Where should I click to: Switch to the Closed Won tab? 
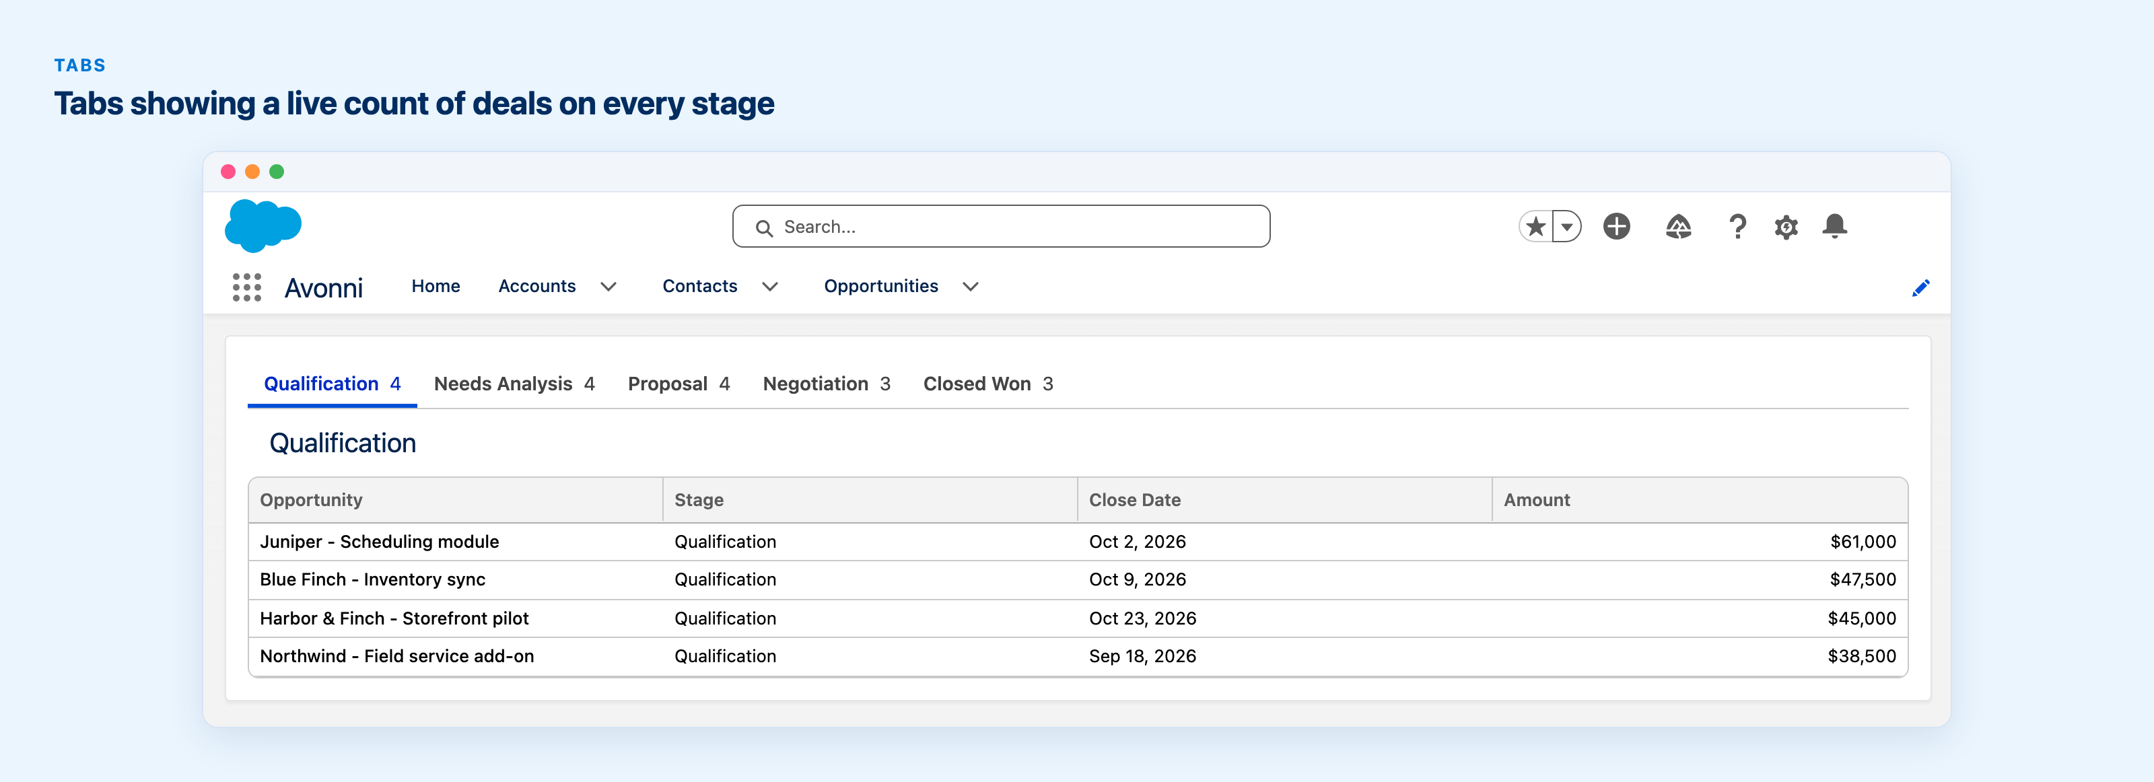point(988,384)
